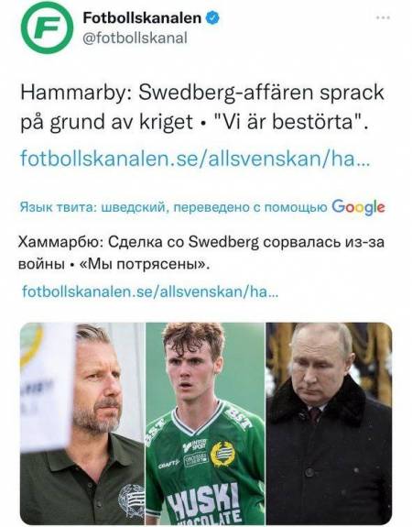
Task: Click the Craft logo on the green jersey
Action: (x=168, y=465)
